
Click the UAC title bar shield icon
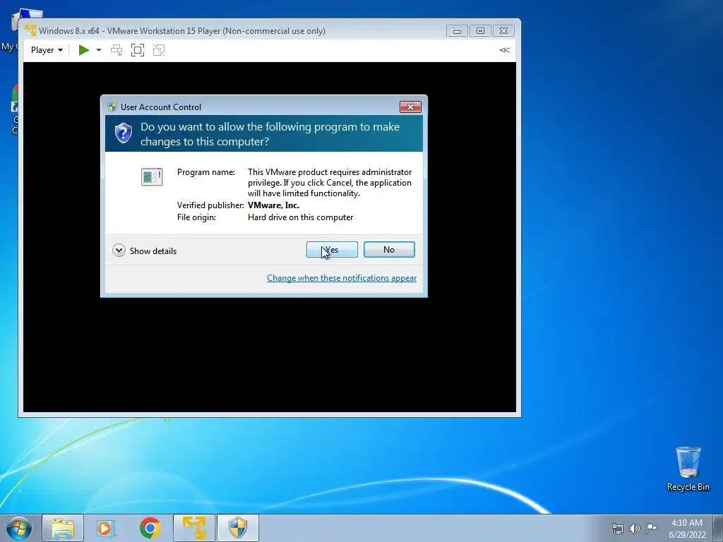point(112,107)
